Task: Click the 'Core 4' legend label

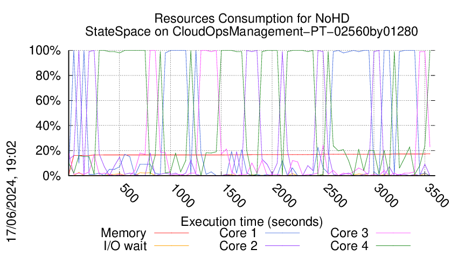Action: 349,246
